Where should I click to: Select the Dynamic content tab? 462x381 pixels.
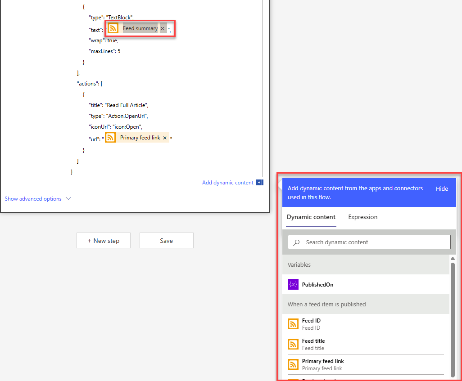click(x=311, y=217)
